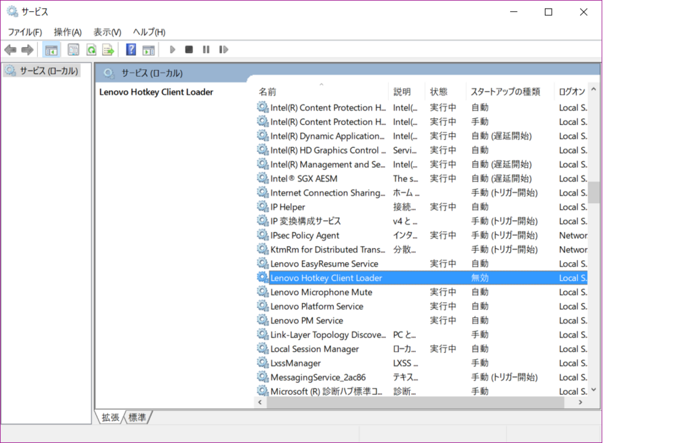Image resolution: width=689 pixels, height=443 pixels.
Task: Click the Pause Service icon
Action: pyautogui.click(x=206, y=50)
